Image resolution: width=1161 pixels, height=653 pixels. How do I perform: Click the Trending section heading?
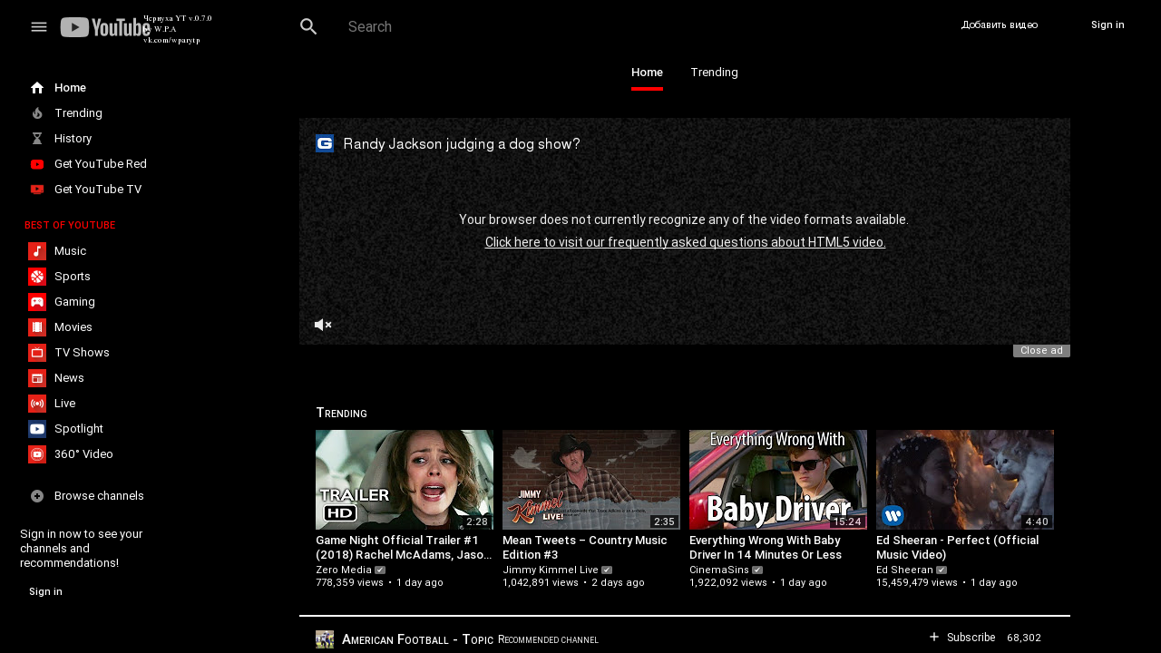(342, 413)
